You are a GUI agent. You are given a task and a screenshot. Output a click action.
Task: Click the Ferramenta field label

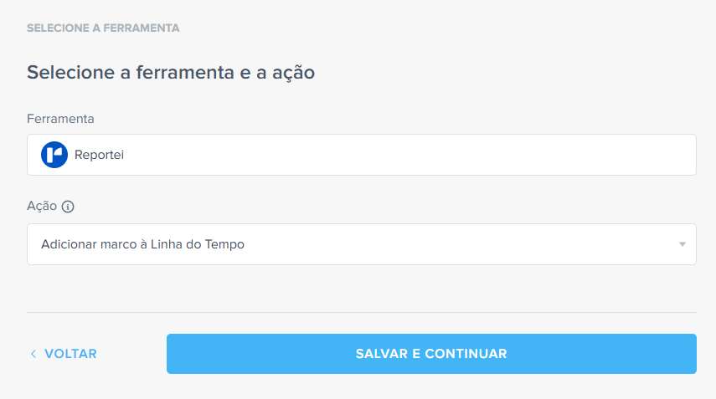60,119
